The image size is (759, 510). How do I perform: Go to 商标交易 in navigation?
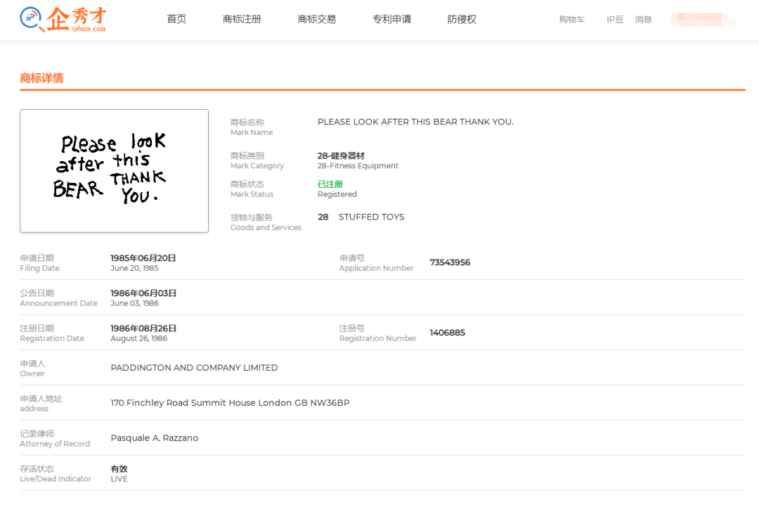point(316,20)
